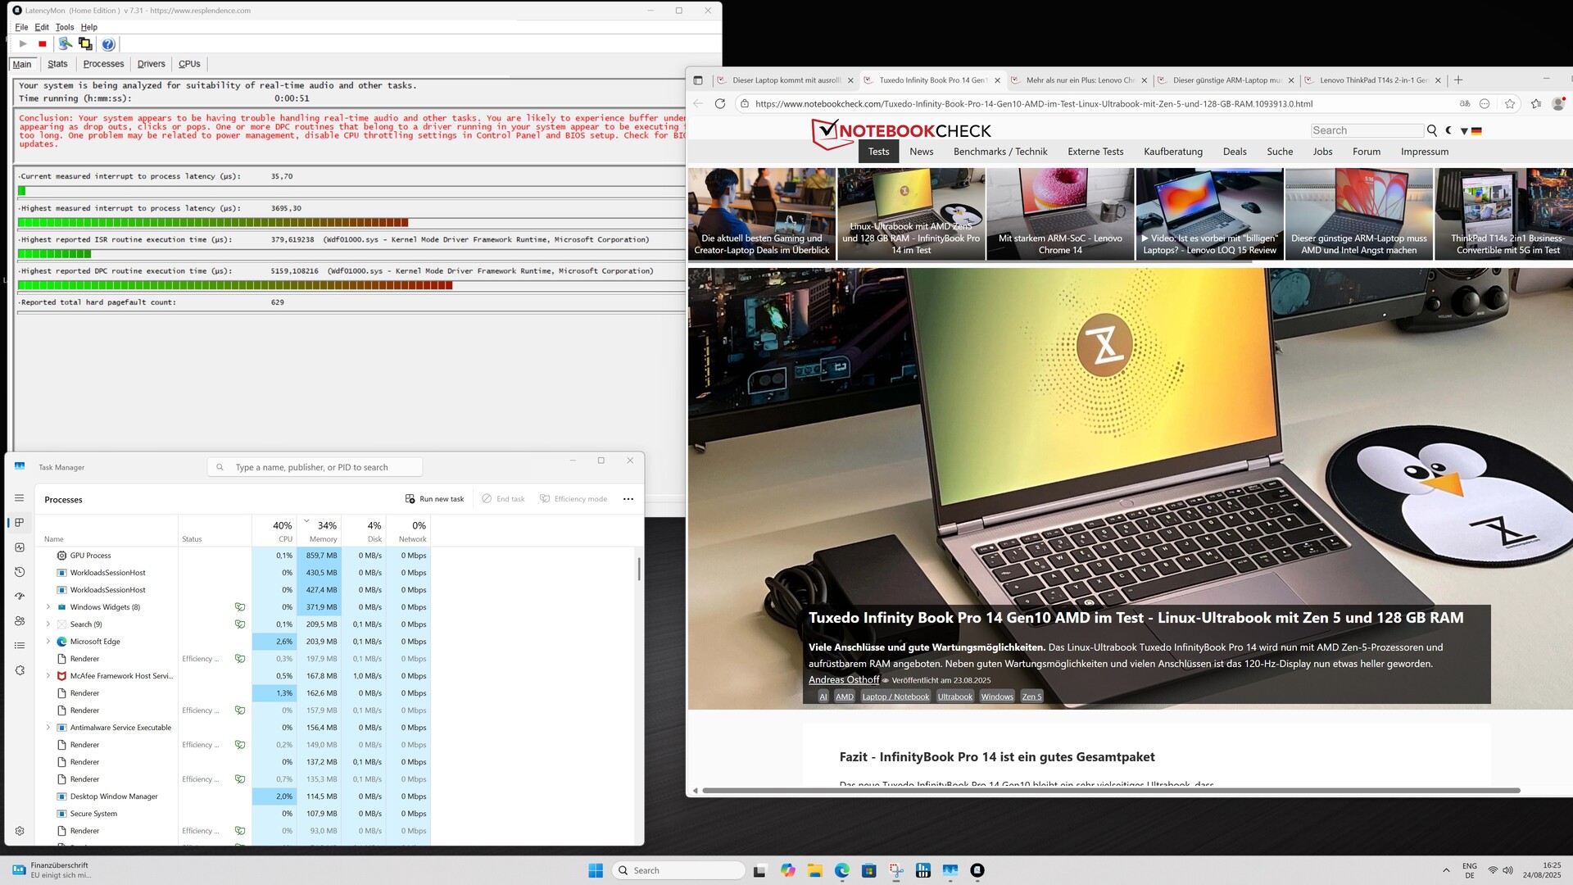Click the Edge browser refresh icon
Screen dimensions: 1573x885
point(720,104)
